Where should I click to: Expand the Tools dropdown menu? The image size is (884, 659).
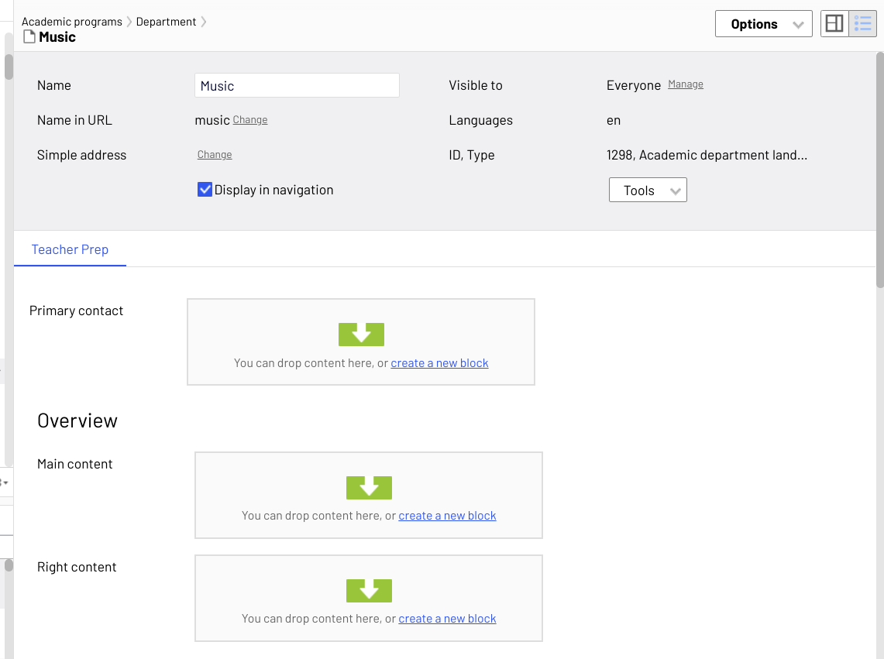point(648,190)
